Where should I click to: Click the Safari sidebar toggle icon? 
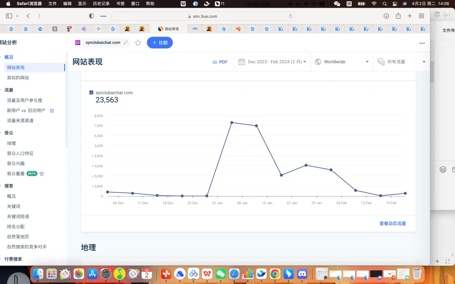[9, 16]
